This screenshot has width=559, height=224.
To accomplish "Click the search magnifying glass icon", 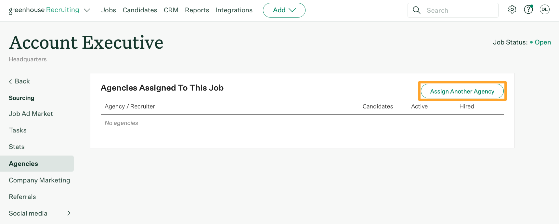I will [x=417, y=10].
